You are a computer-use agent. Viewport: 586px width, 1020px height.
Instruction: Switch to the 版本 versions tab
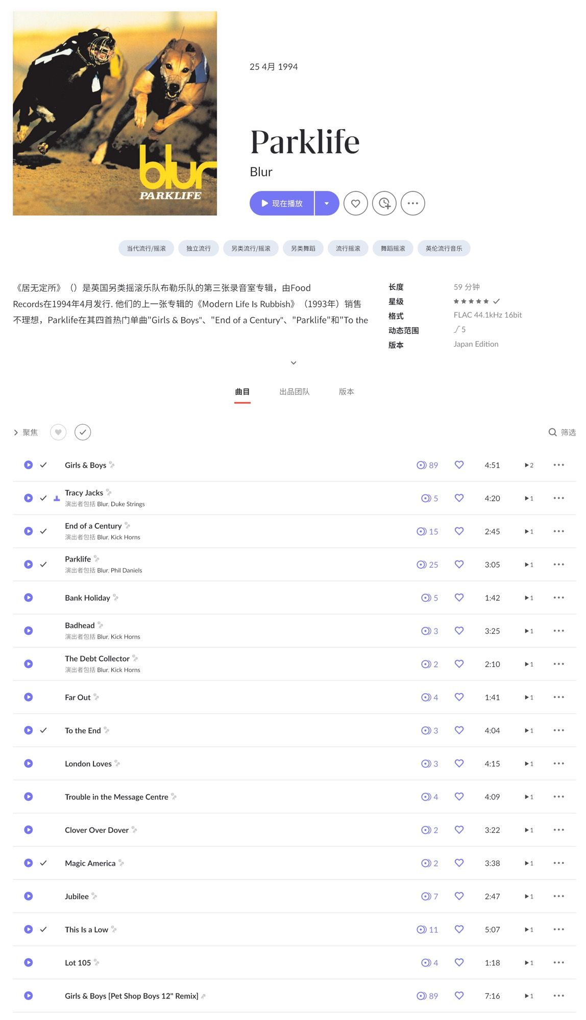tap(346, 392)
